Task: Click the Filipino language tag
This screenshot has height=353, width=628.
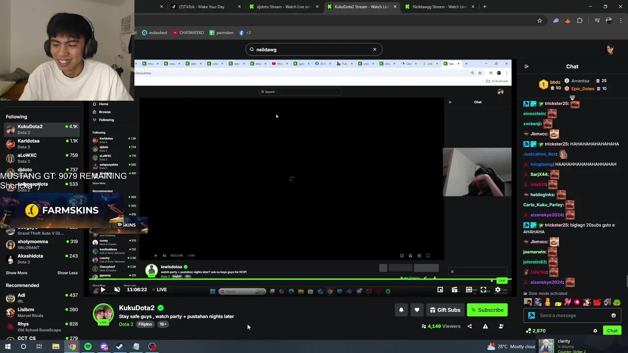Action: 145,325
